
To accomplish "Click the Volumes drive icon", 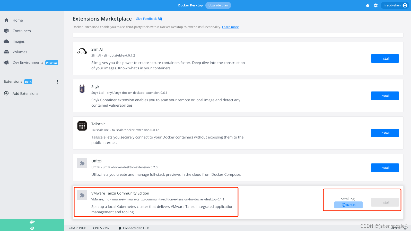I will 6,52.
